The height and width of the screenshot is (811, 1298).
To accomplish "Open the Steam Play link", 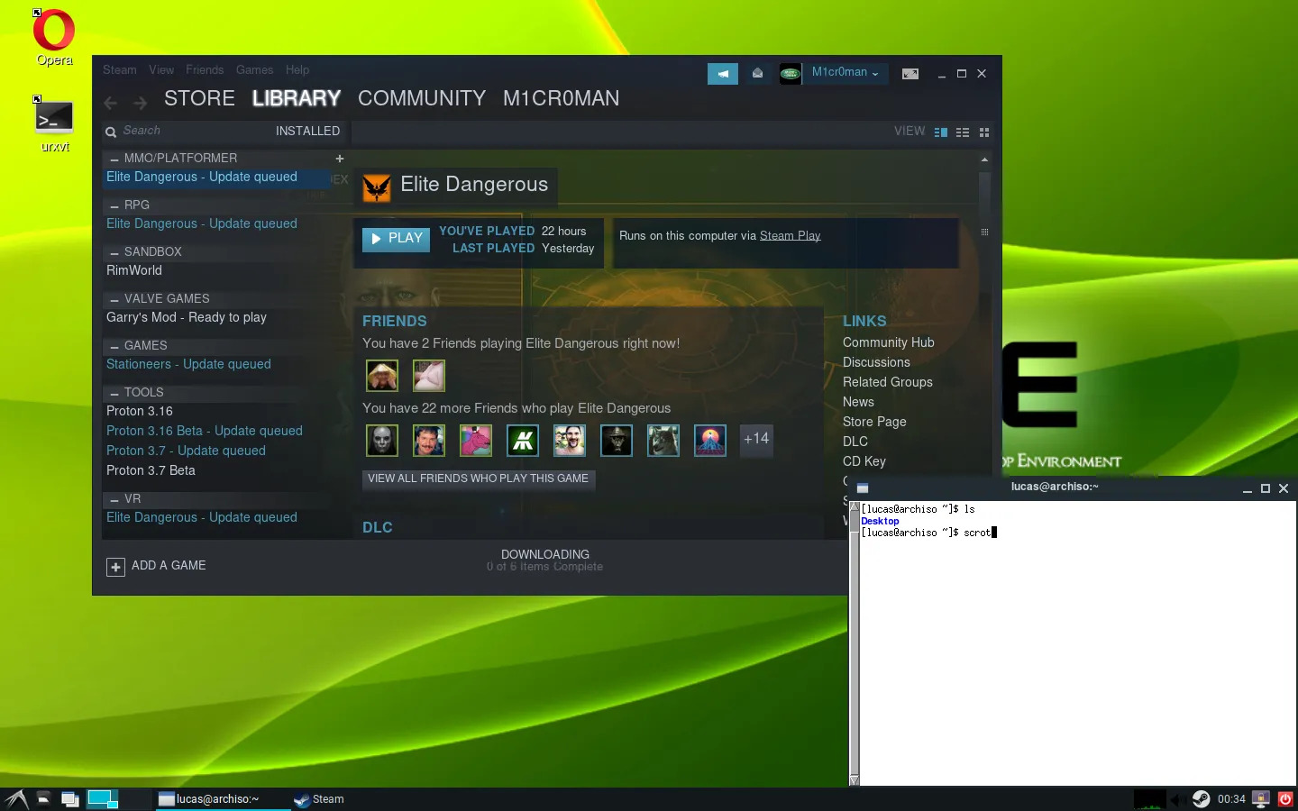I will tap(790, 236).
